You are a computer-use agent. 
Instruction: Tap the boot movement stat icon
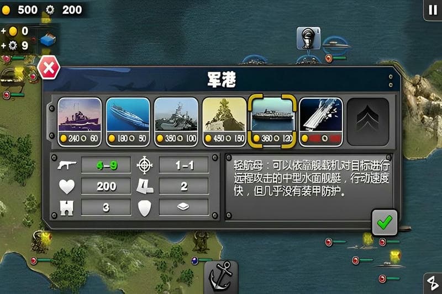(145, 186)
